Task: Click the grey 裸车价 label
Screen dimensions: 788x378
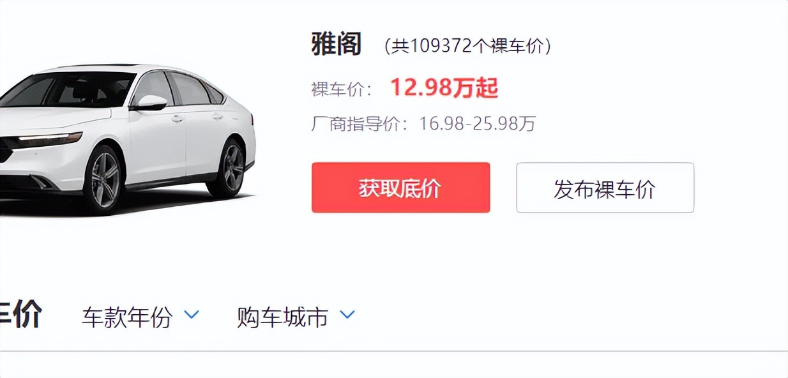Action: pos(342,89)
